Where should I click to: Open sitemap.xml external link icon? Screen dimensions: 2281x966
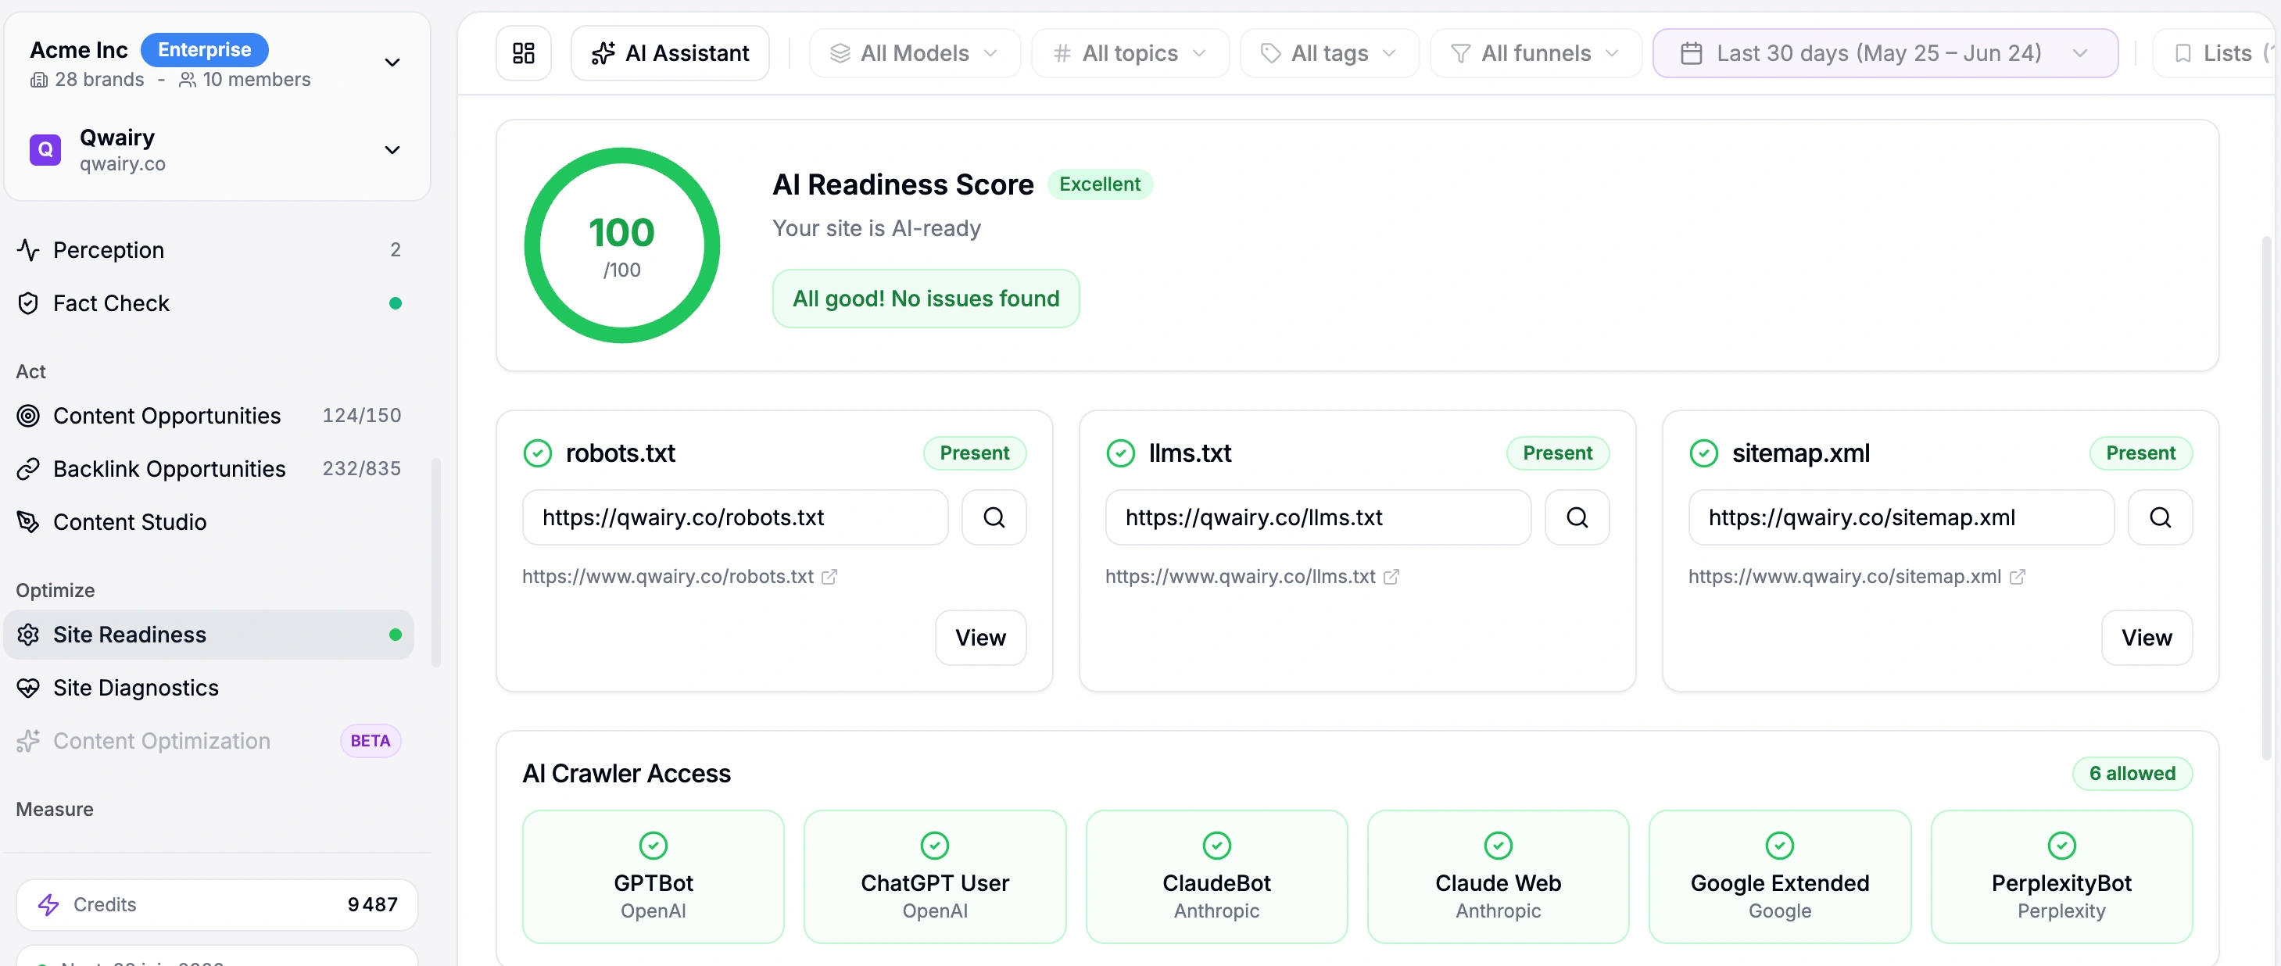[2017, 577]
